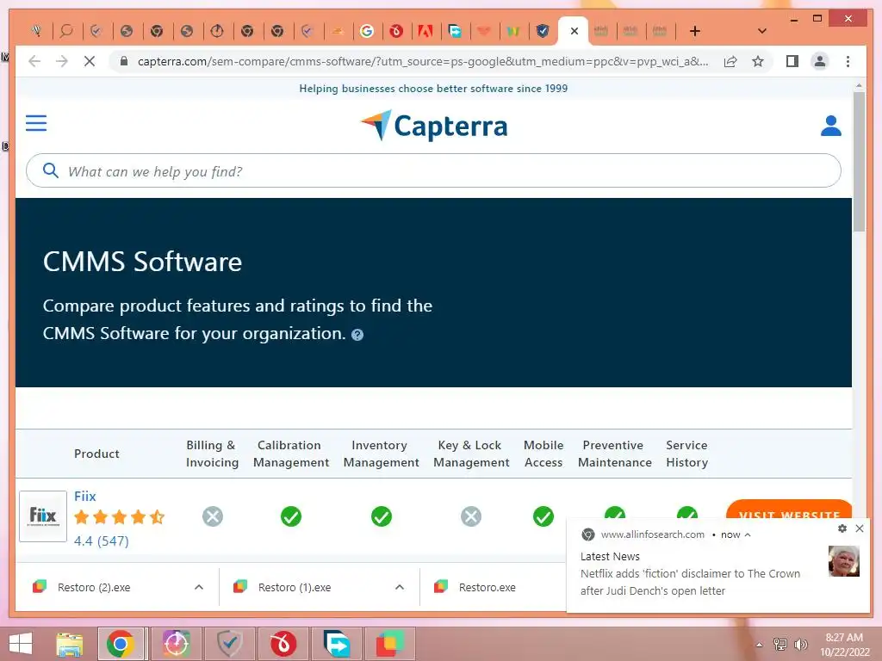This screenshot has height=661, width=882.
Task: Click Fiix Calibration Management checkmark
Action: click(291, 516)
